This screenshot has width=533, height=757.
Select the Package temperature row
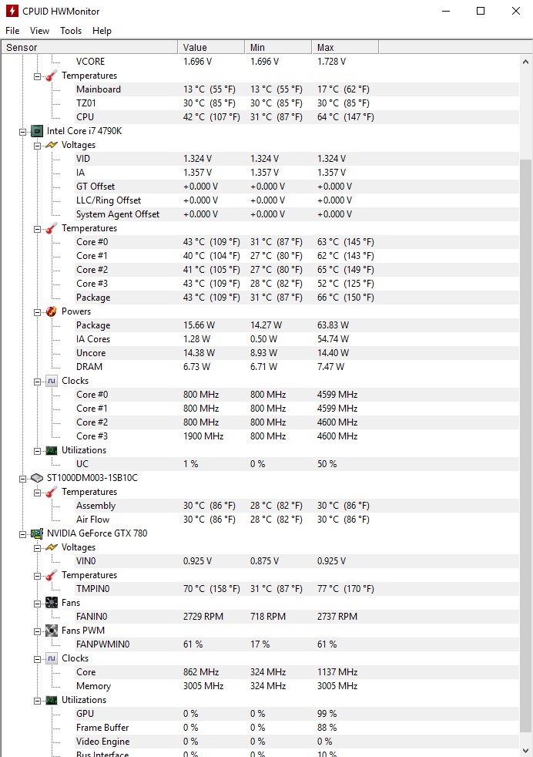click(93, 298)
